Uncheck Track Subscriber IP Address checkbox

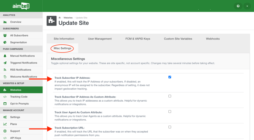tap(169, 77)
